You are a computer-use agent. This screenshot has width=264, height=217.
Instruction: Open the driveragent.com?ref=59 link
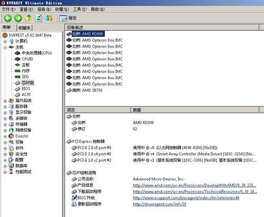[159, 204]
